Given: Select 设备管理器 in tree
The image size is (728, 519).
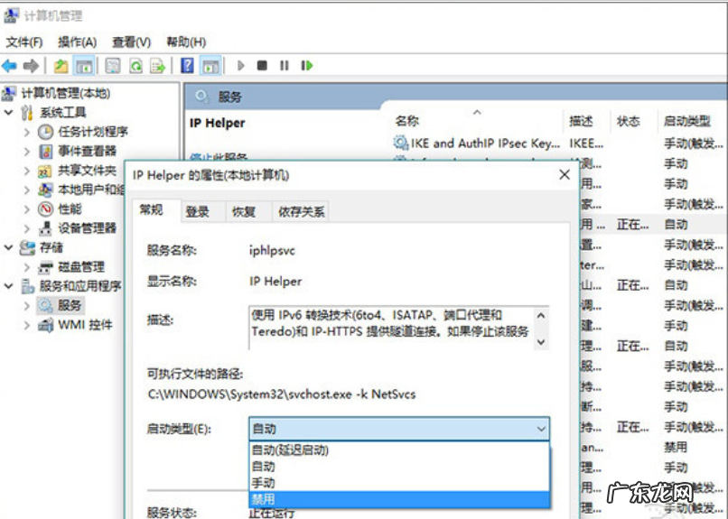Looking at the screenshot, I should click(87, 228).
